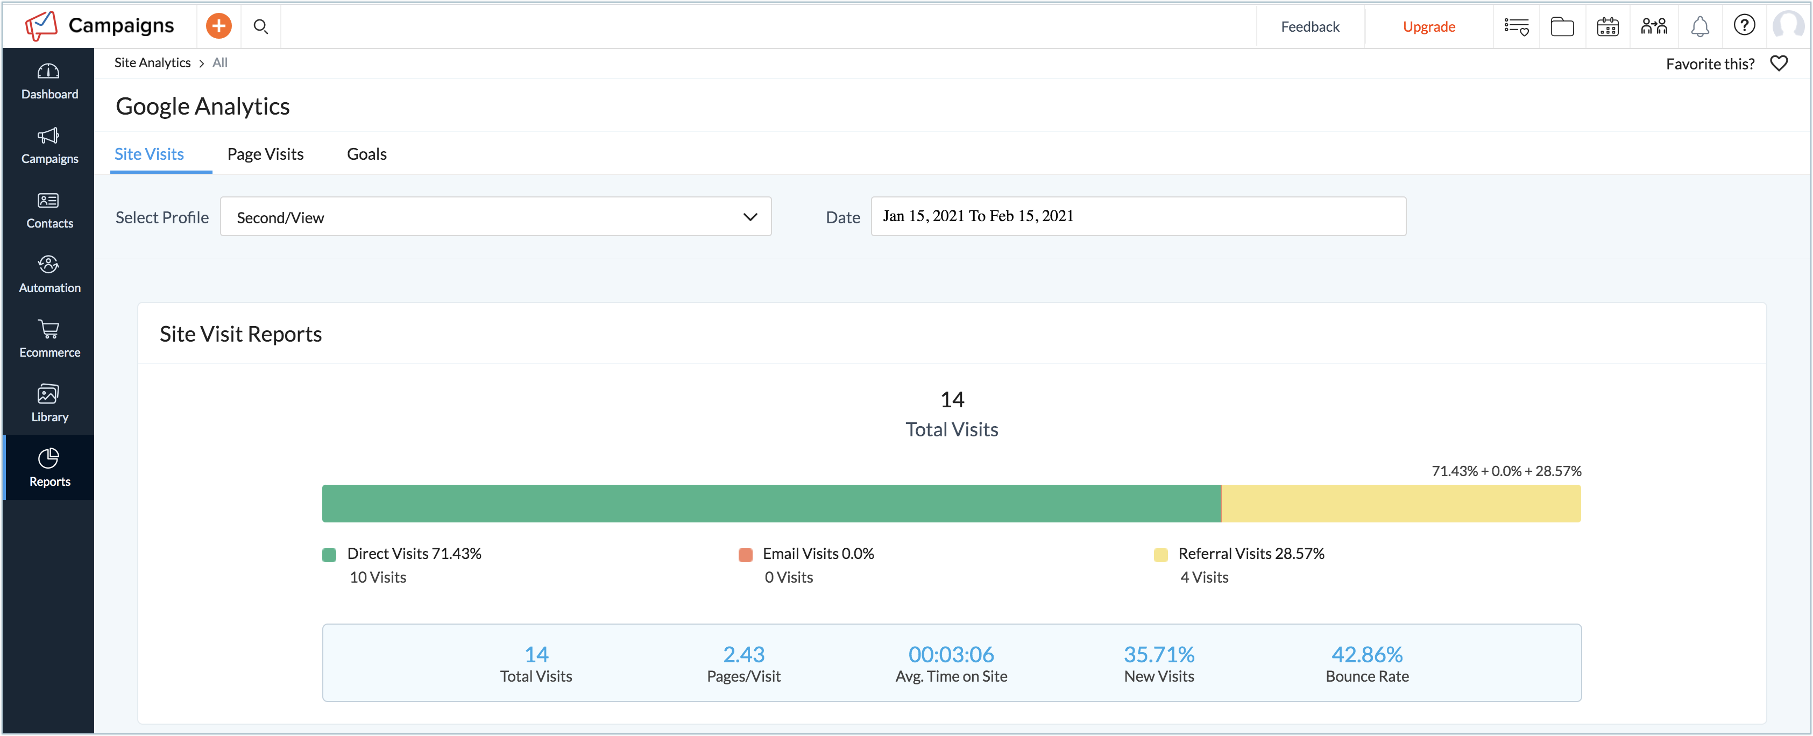This screenshot has height=736, width=1813.
Task: Toggle the favorite heart icon
Action: coord(1779,63)
